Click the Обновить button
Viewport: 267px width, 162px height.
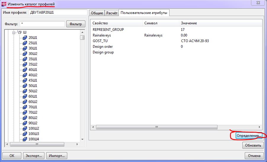tap(253, 145)
